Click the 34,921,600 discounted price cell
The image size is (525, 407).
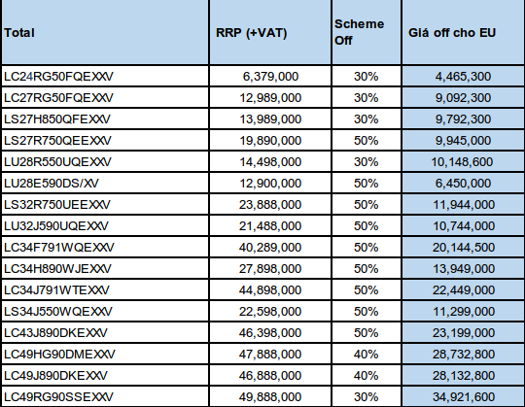[x=464, y=397]
